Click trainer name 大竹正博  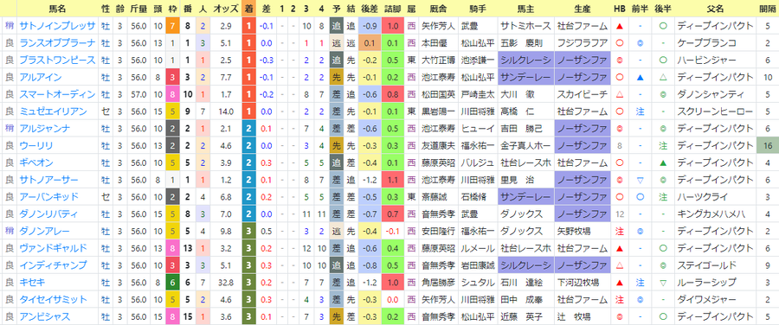[x=438, y=60]
